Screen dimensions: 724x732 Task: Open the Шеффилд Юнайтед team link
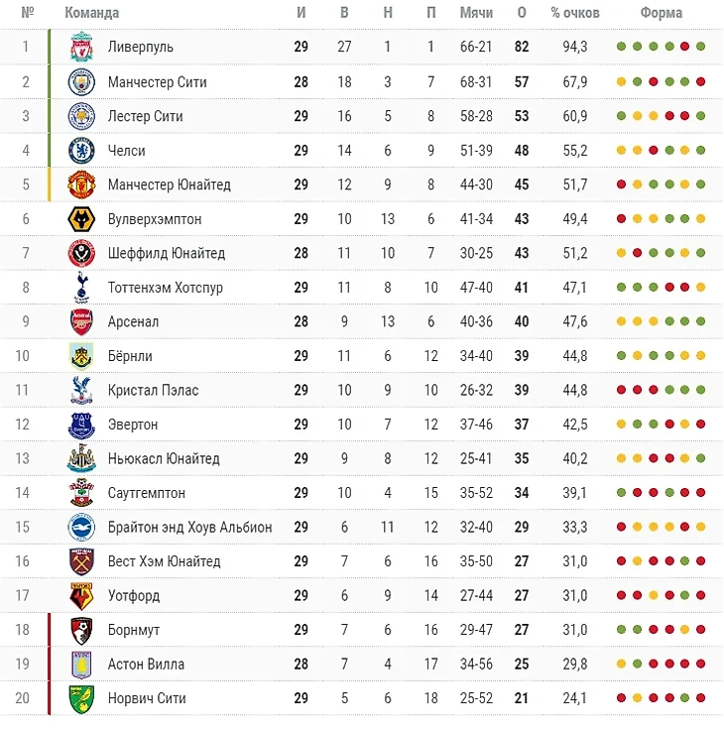point(166,253)
